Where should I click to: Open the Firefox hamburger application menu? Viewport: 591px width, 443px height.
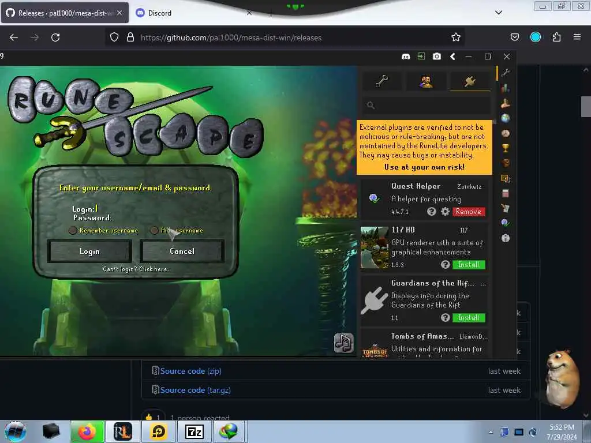[577, 37]
